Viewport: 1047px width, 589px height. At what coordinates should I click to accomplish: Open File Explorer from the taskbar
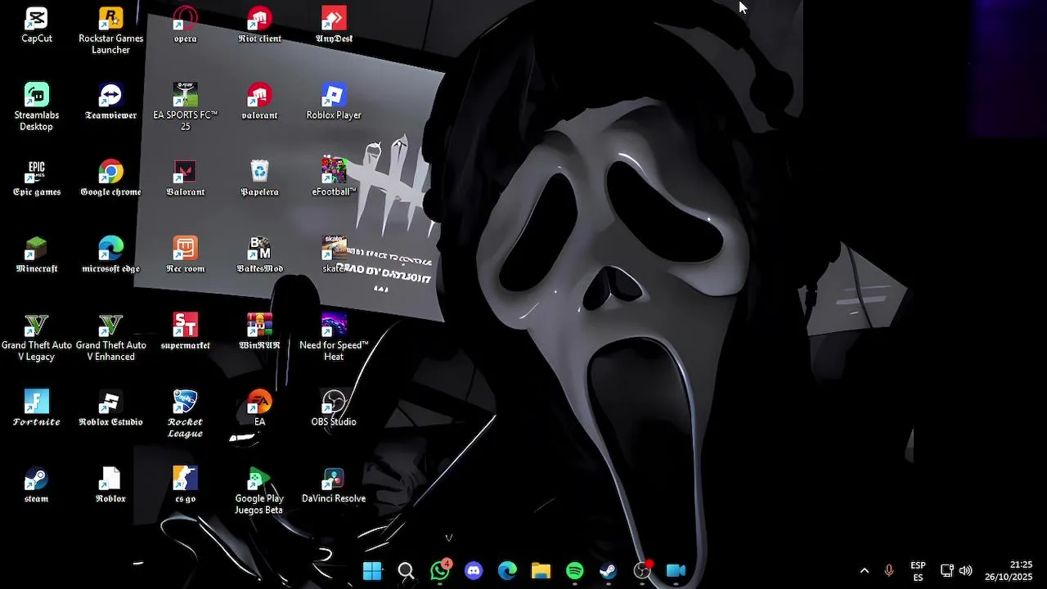541,571
